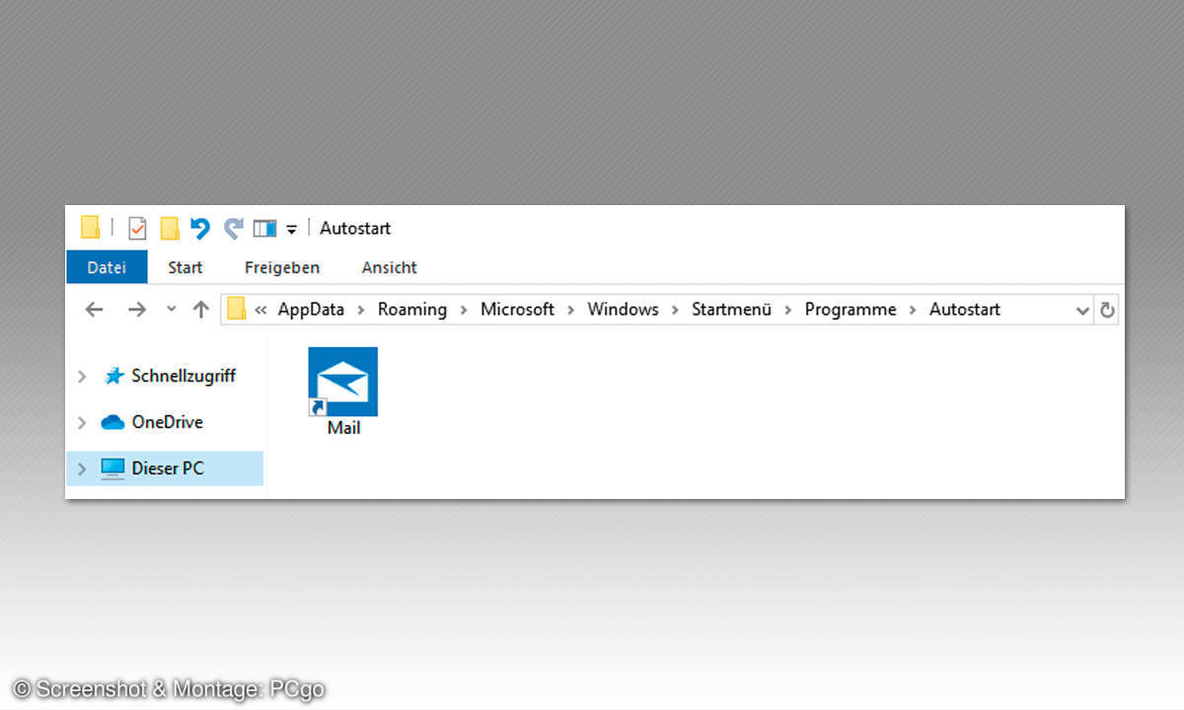Click the Properties checkmark icon in the quick access toolbar
Viewport: 1184px width, 710px height.
tap(137, 229)
